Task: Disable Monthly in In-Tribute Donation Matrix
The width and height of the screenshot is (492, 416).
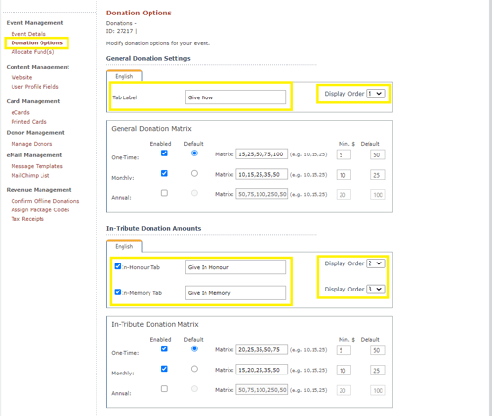Action: [x=164, y=369]
